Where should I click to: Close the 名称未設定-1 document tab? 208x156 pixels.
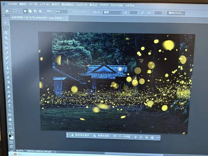66,18
